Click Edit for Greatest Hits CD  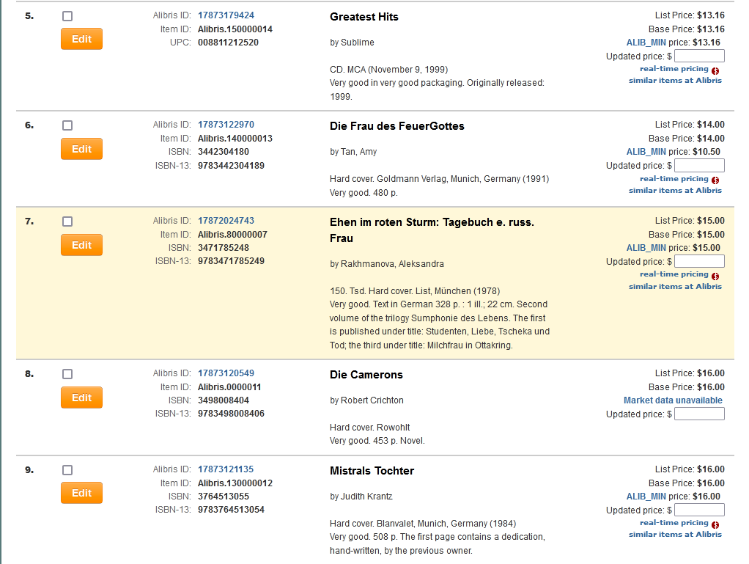point(81,39)
